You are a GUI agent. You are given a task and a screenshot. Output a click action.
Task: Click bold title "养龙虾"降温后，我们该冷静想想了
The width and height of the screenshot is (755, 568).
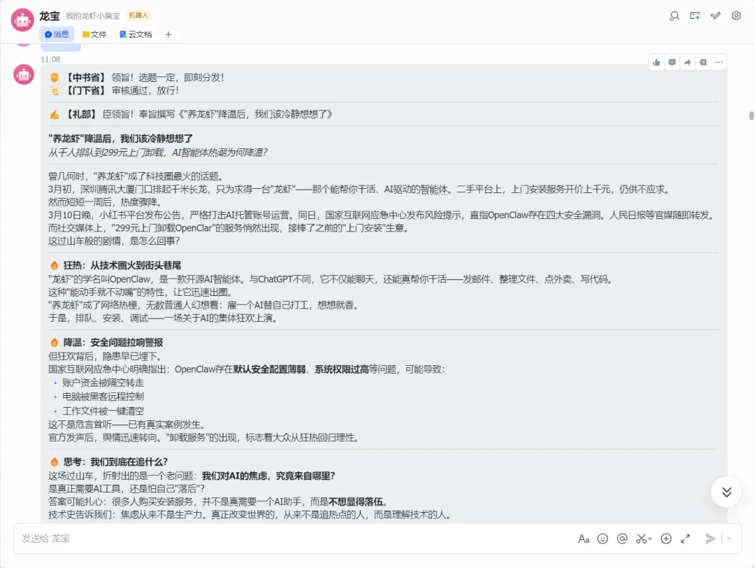click(x=121, y=139)
